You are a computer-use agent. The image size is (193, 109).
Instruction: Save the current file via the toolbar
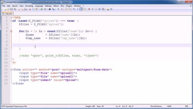11,9
